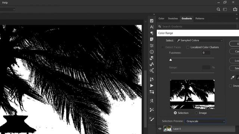Click the Range slider track
This screenshot has width=239, height=134.
coord(193,73)
